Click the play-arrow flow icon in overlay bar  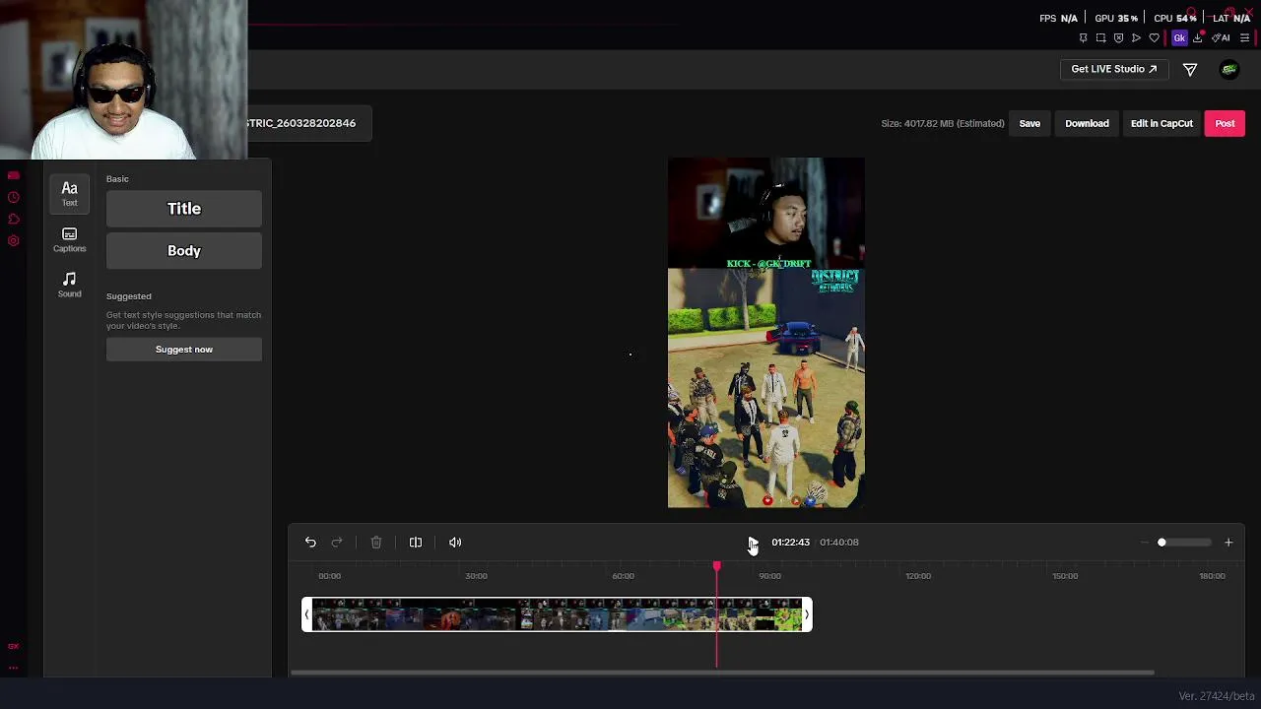(1136, 38)
